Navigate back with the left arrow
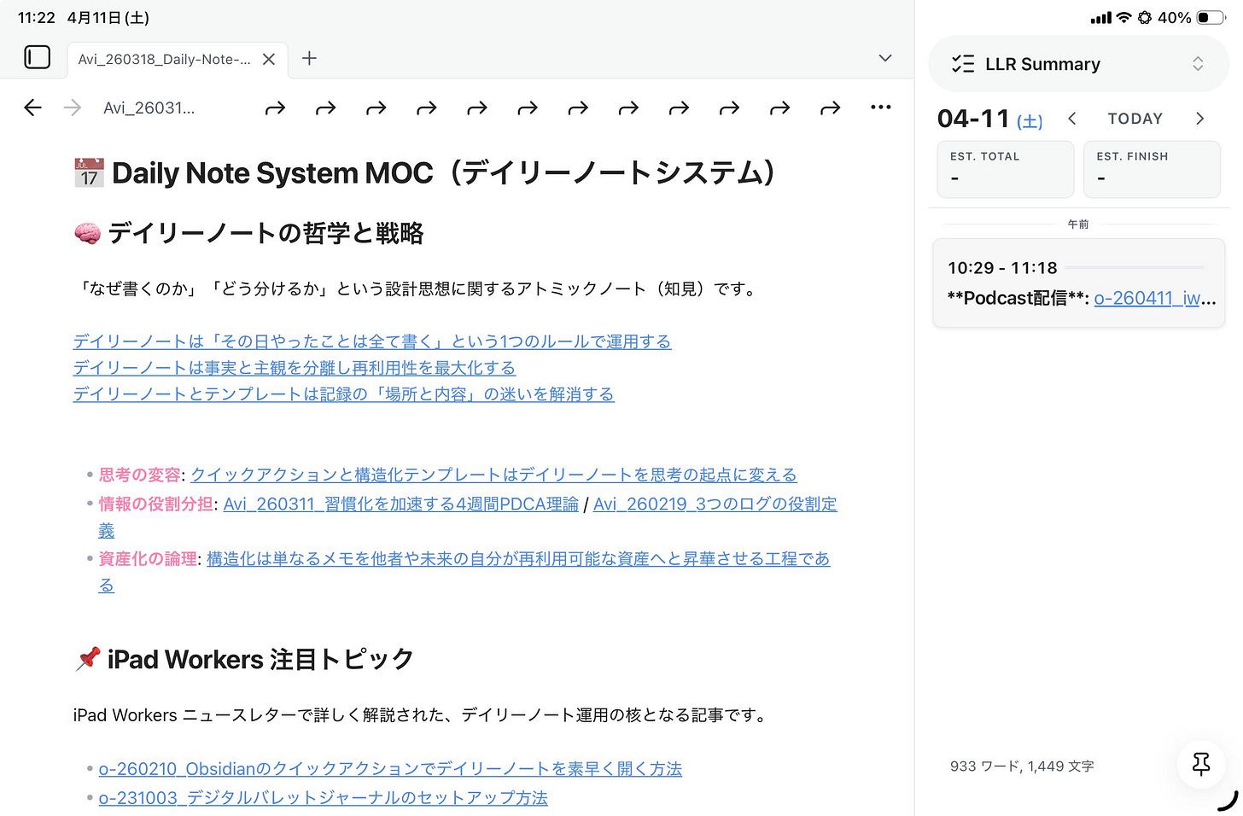The height and width of the screenshot is (816, 1243). (32, 108)
